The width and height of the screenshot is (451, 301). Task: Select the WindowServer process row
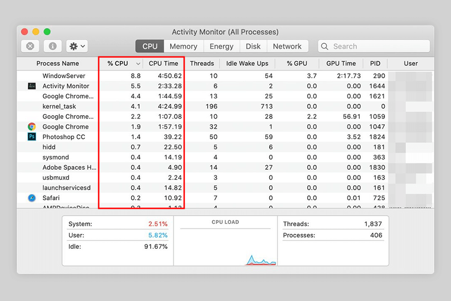[x=225, y=76]
